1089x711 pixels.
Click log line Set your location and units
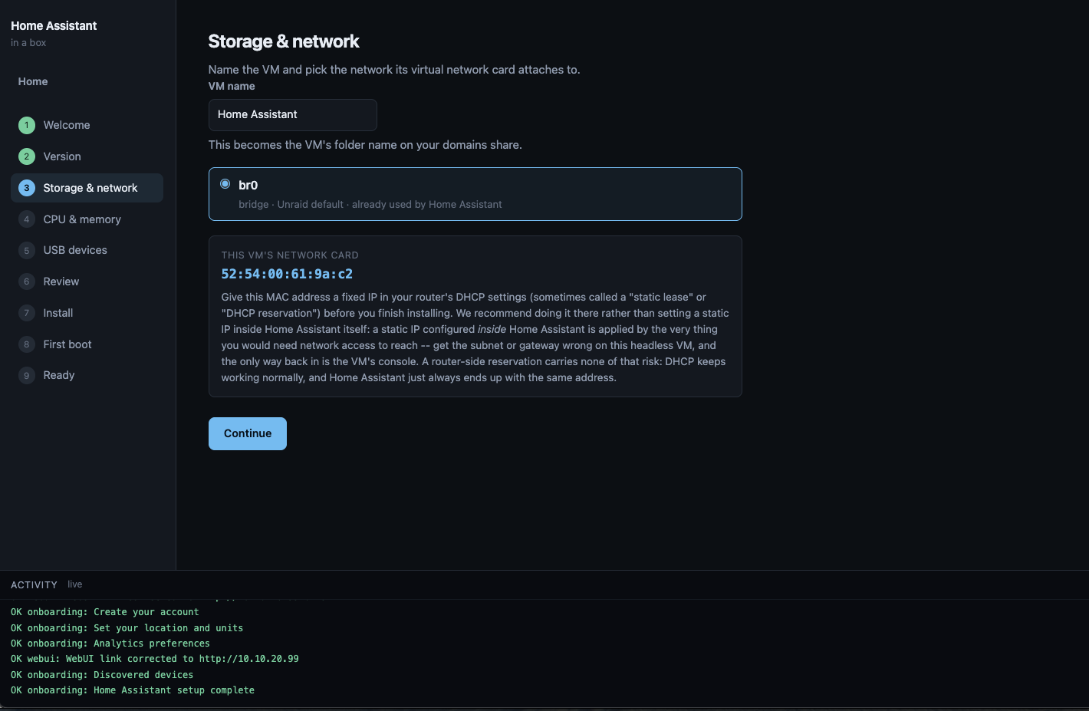[x=127, y=628]
